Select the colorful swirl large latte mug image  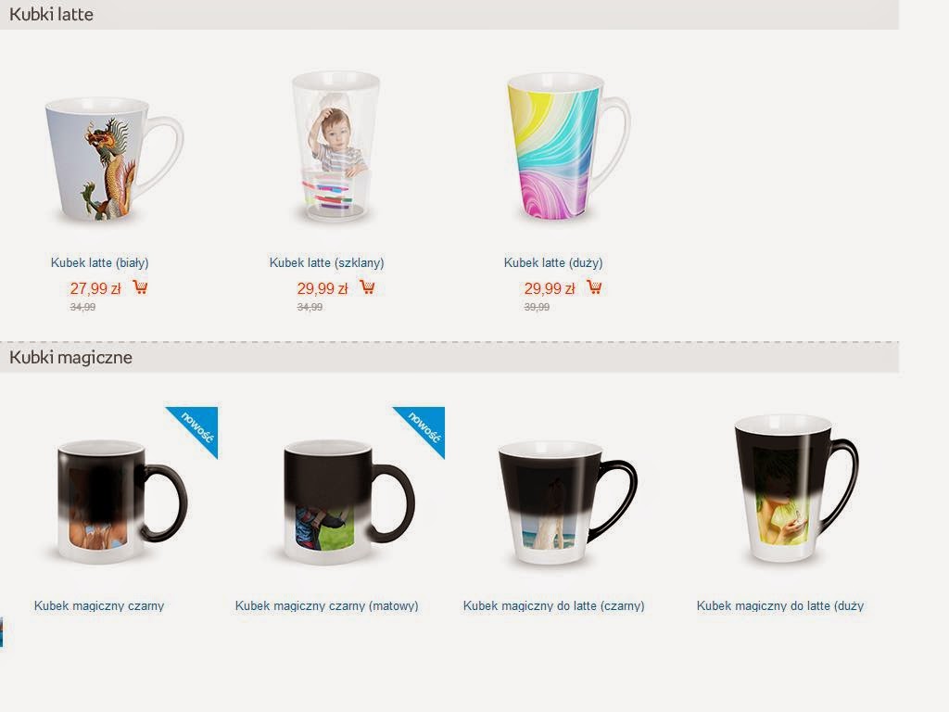pyautogui.click(x=568, y=146)
